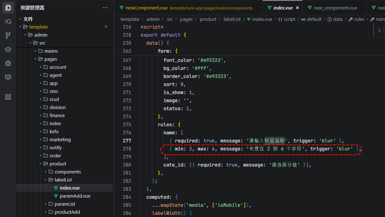Image resolution: width=385 pixels, height=217 pixels.
Task: Click the script braces icon in breadcrumb
Action: tap(280, 19)
